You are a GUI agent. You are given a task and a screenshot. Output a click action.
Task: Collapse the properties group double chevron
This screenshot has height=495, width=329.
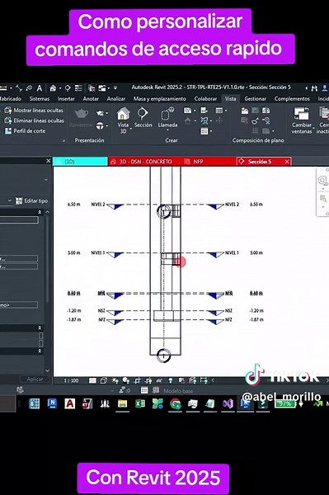coord(40,212)
